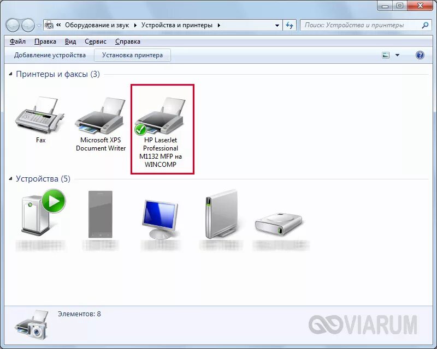This screenshot has width=437, height=349.
Task: Click the "Элементов: 8" status text
Action: point(79,314)
